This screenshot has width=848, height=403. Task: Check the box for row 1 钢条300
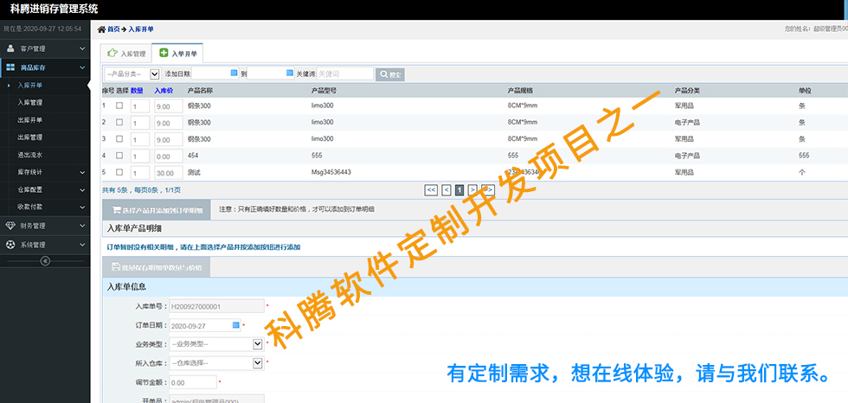pos(119,106)
